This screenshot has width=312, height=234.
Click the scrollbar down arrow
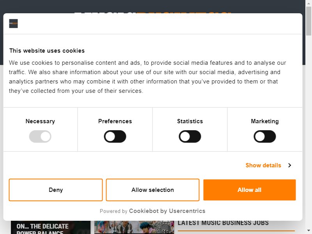(x=308, y=231)
